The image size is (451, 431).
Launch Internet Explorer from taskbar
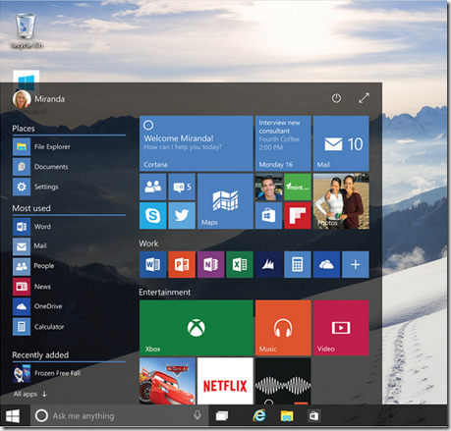click(x=259, y=416)
